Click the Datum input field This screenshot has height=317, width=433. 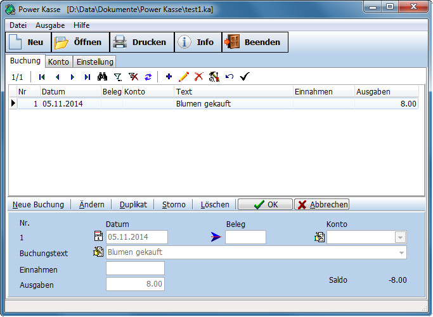137,237
